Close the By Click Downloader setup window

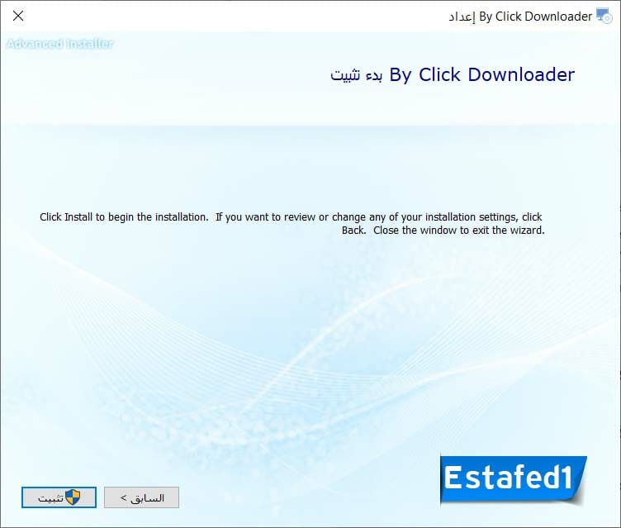click(18, 16)
